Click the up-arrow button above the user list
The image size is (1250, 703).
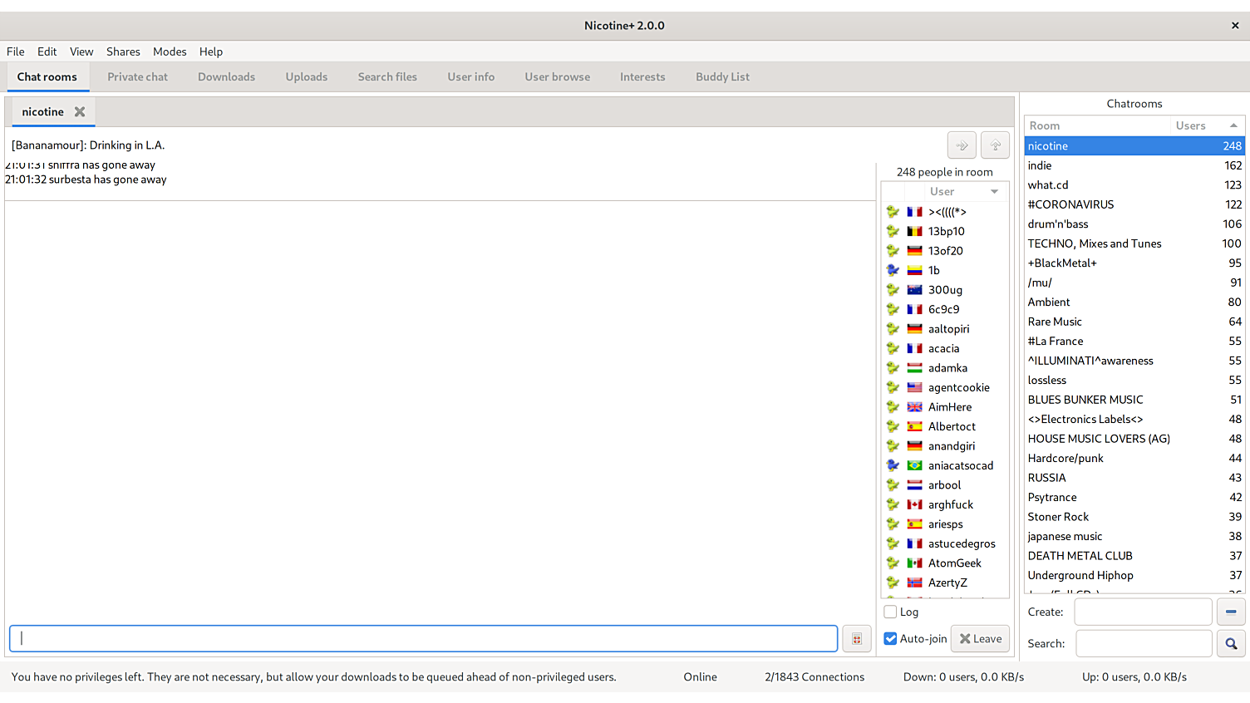coord(995,145)
